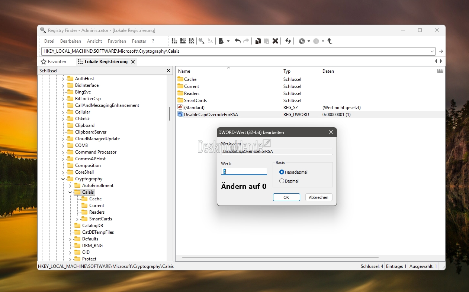
Task: Click the Abbrechen button
Action: pyautogui.click(x=318, y=197)
